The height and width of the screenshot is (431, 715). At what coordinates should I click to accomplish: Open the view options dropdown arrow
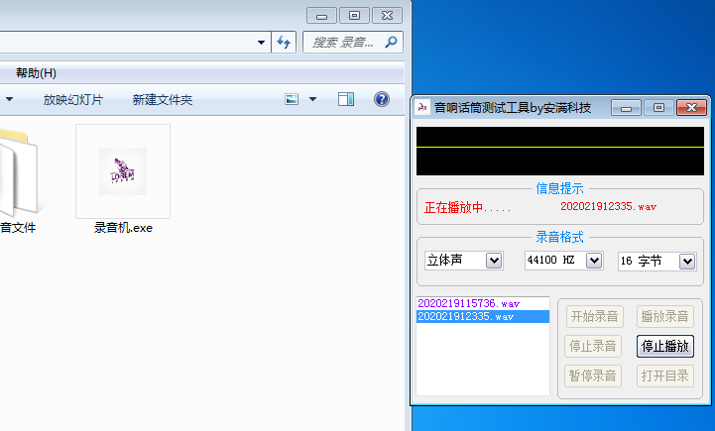pos(313,99)
